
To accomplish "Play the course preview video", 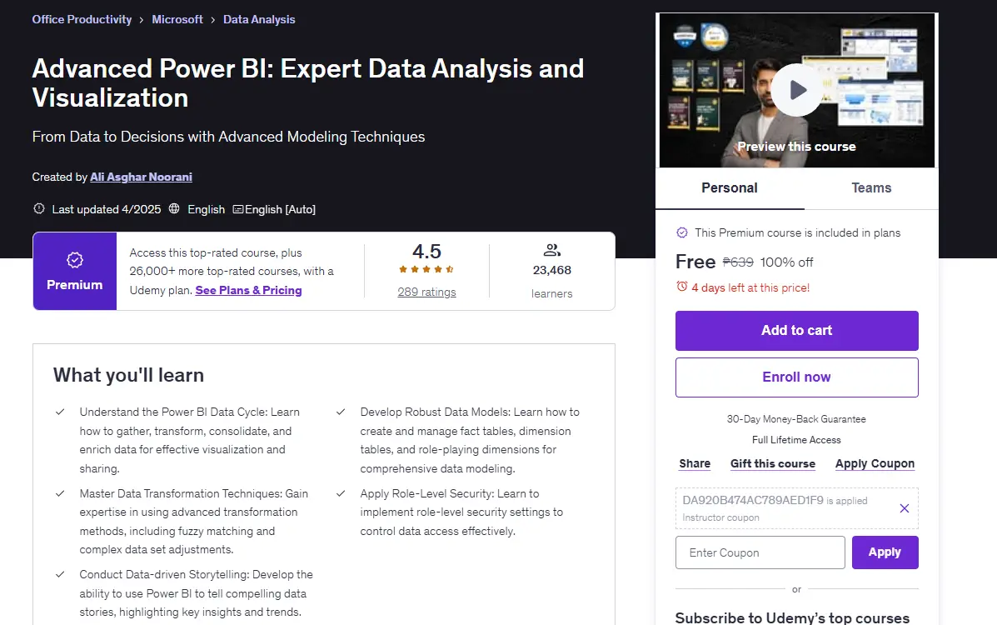I will point(797,90).
